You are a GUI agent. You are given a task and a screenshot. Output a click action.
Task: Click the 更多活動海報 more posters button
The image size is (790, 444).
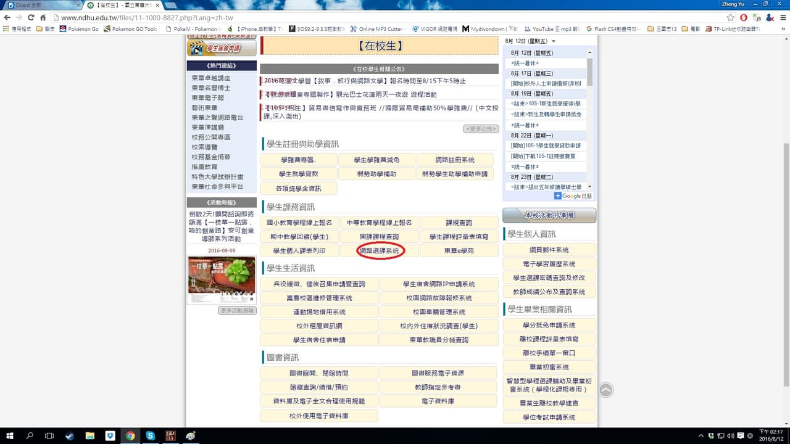tap(237, 311)
